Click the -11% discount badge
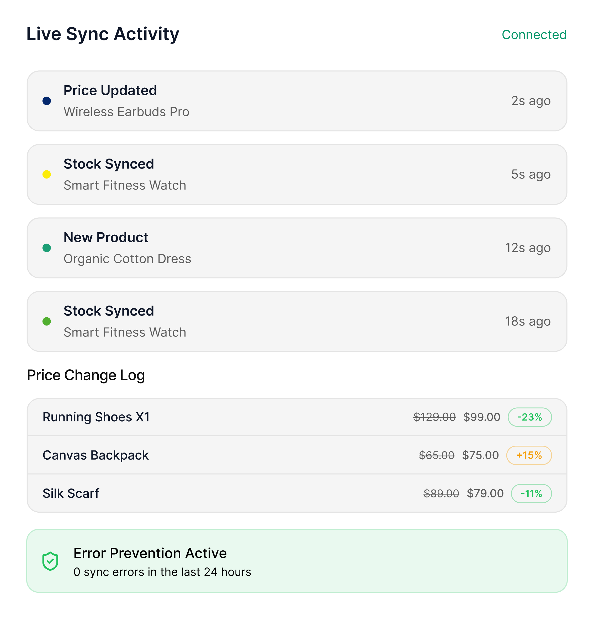The height and width of the screenshot is (620, 594). 531,493
